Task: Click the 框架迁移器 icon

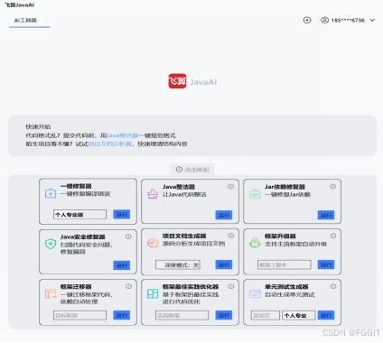Action: 51,293
